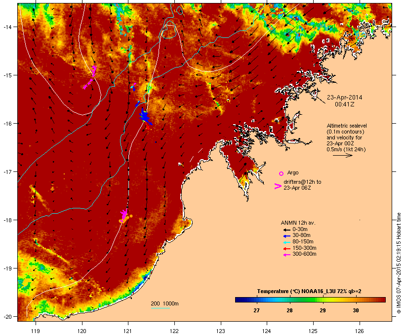Click the Temperature NOAA16_L3U title

[309, 291]
